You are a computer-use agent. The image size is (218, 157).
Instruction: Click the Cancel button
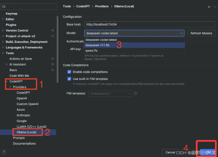pos(170,152)
